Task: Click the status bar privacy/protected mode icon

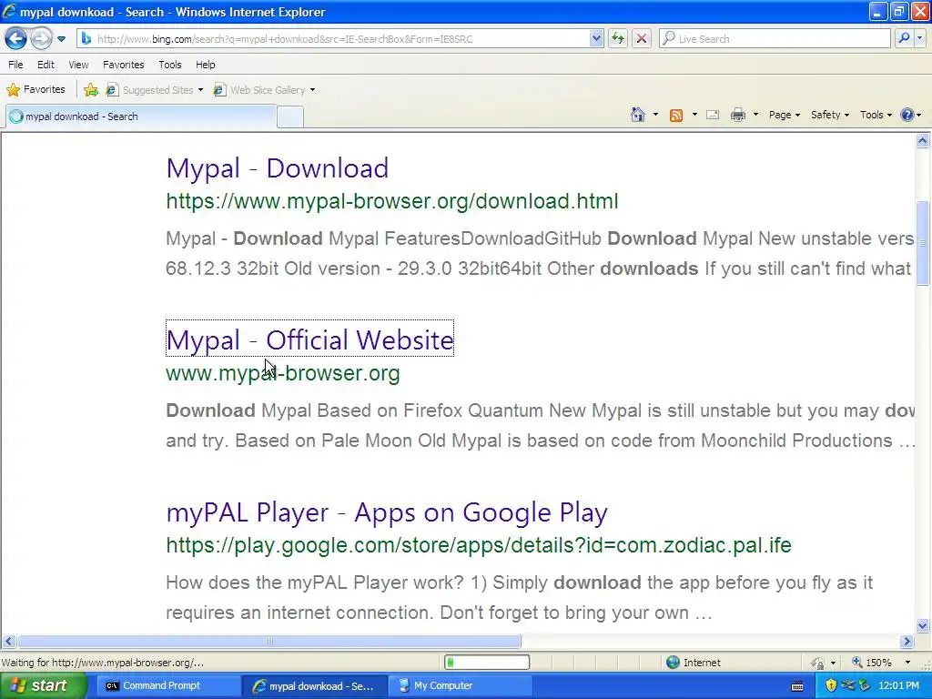Action: click(x=818, y=663)
